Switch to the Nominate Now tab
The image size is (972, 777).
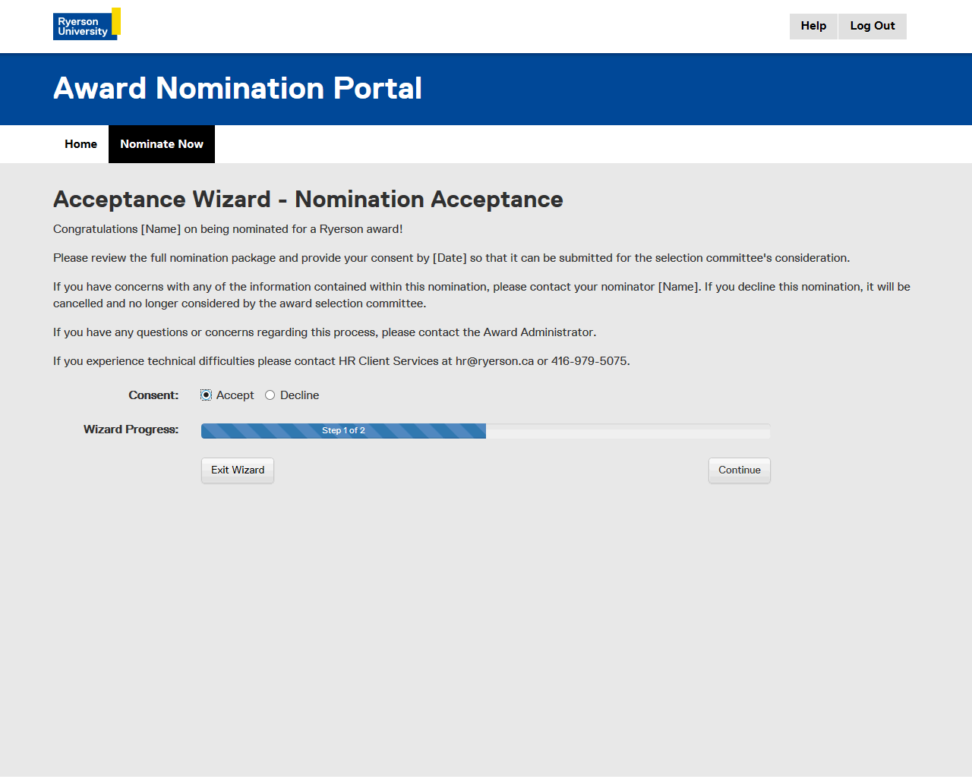tap(162, 144)
